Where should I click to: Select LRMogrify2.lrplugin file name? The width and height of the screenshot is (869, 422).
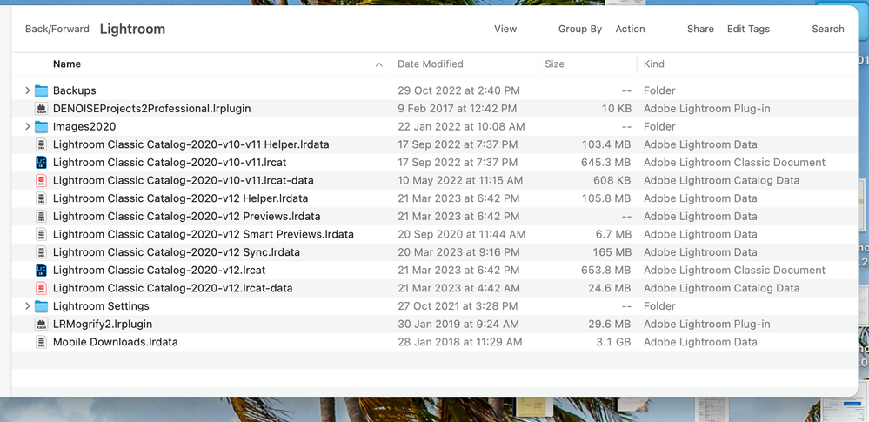coord(103,324)
